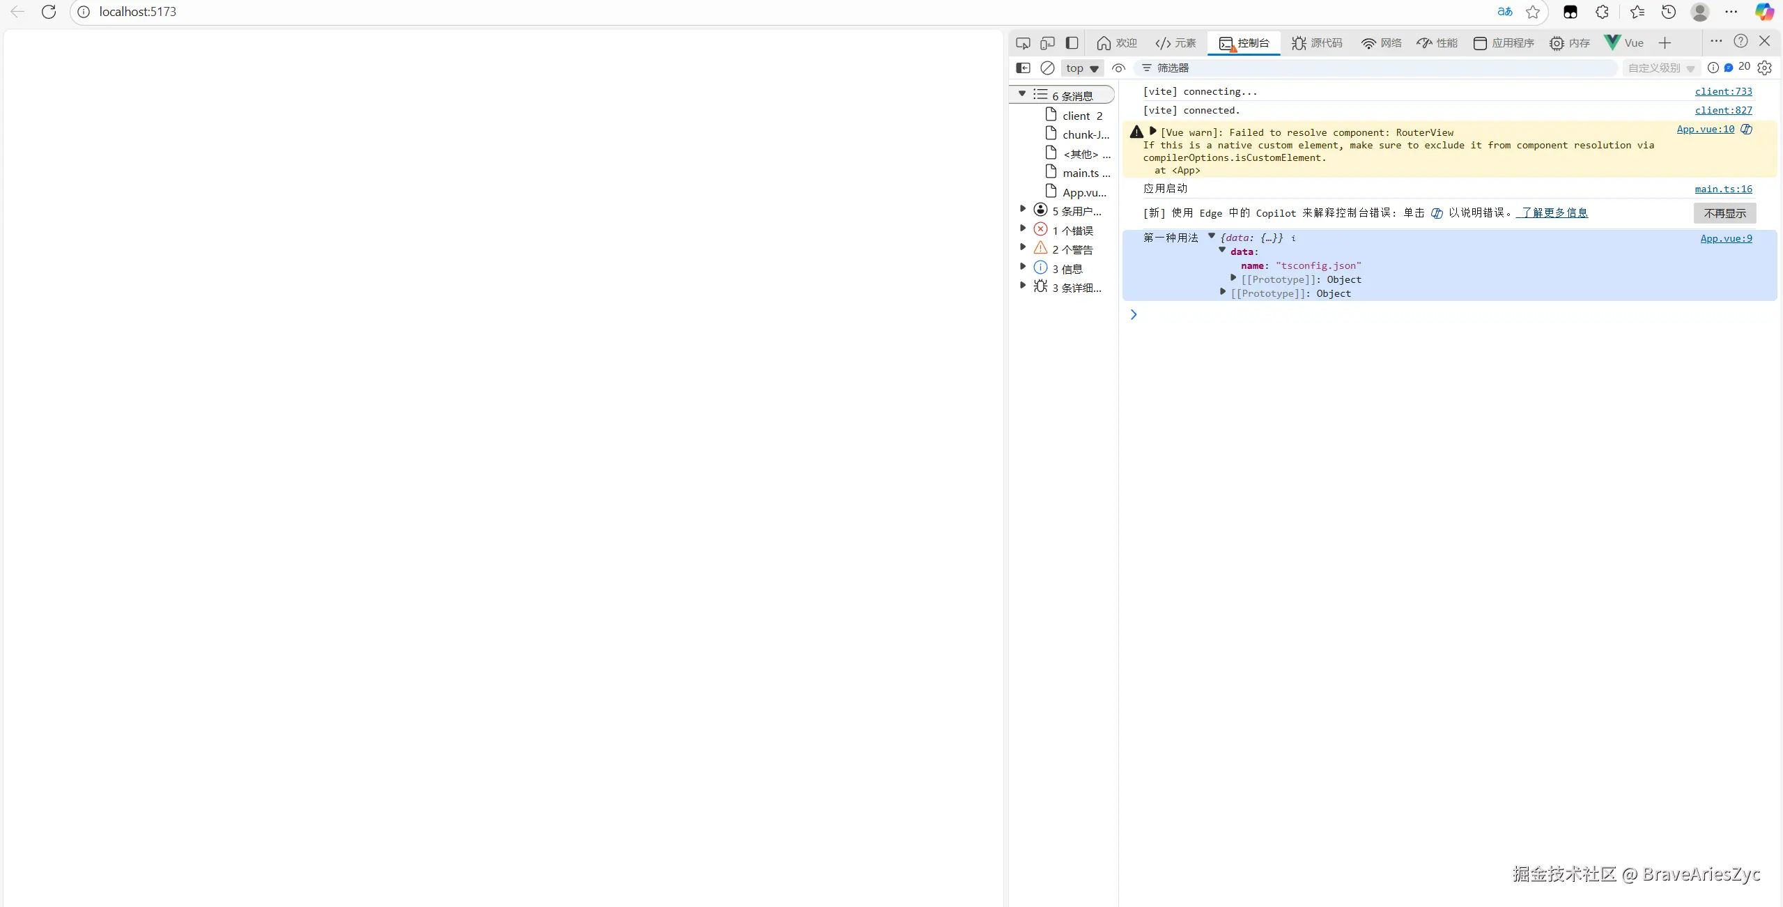Click the inspect element picker icon
Image resolution: width=1783 pixels, height=907 pixels.
tap(1022, 43)
